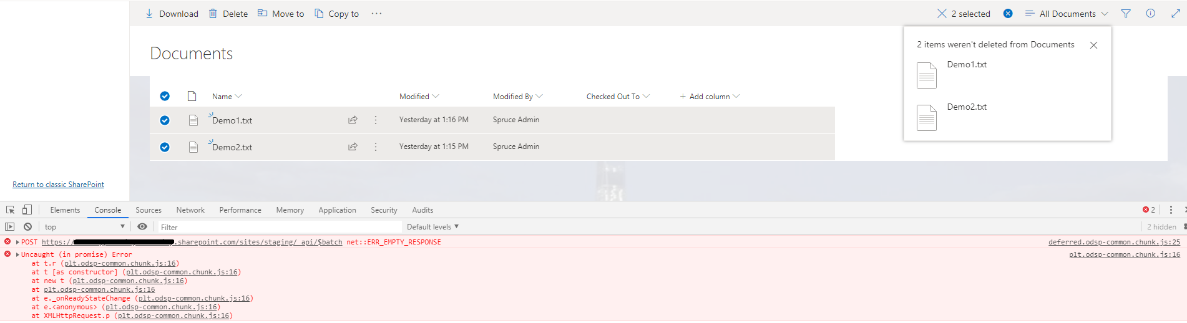Switch to the Memory tab

click(x=290, y=210)
